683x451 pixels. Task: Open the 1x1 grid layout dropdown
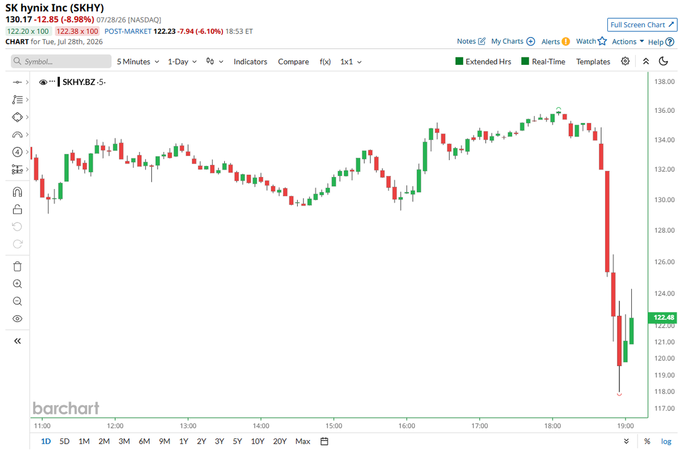pyautogui.click(x=351, y=61)
